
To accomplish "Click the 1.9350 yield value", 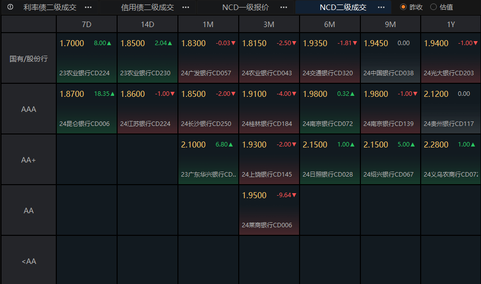I will pos(315,43).
